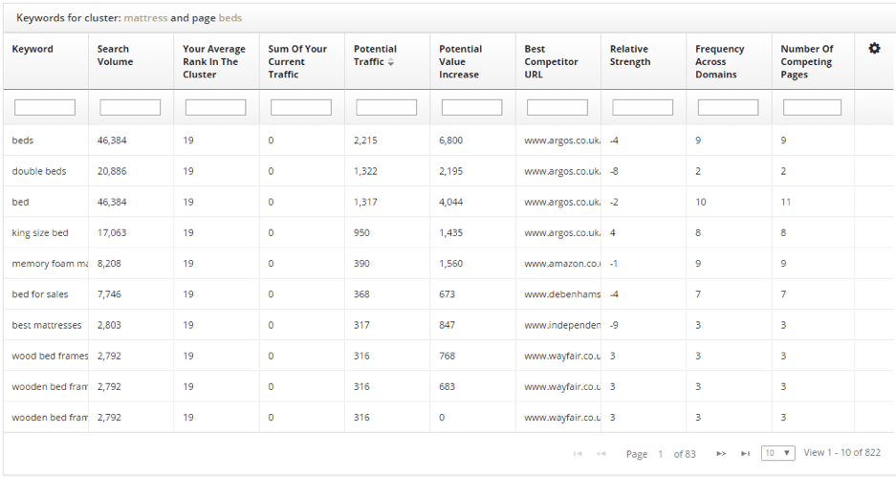Select the 'king size bed' keyword cell
Screen dimensions: 896x477
click(x=40, y=233)
